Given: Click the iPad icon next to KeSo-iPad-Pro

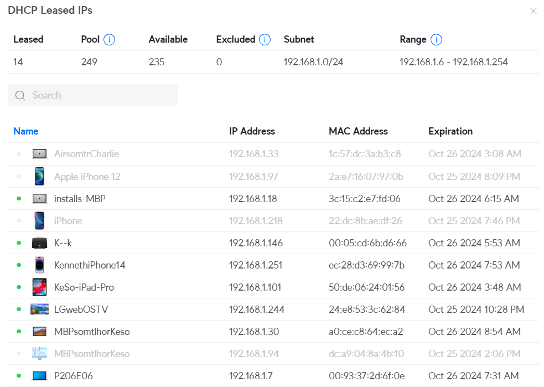Looking at the screenshot, I should point(39,287).
